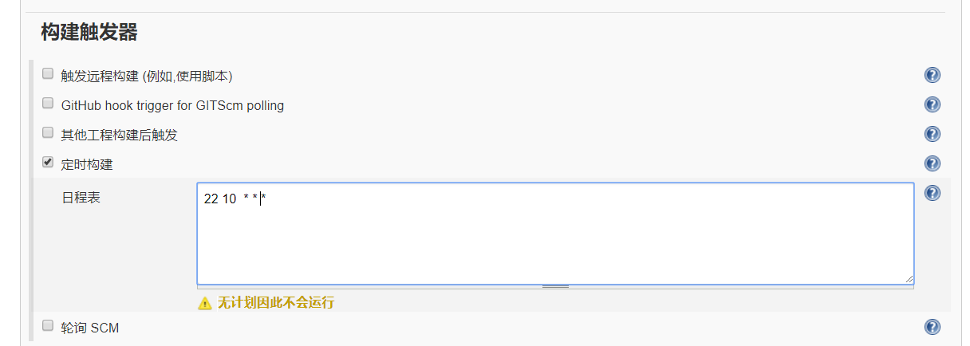Screen dimensions: 970x346
Task: Click the 日程表 field label
Action: point(81,198)
